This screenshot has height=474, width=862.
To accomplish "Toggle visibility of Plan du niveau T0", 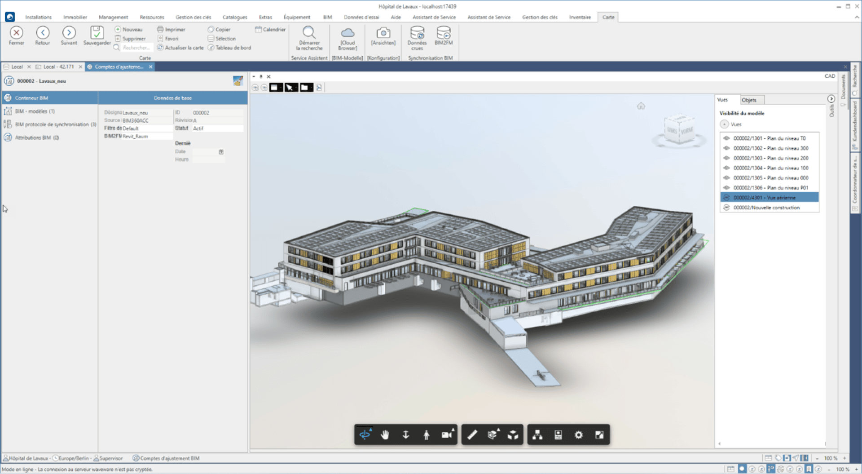I will [726, 138].
